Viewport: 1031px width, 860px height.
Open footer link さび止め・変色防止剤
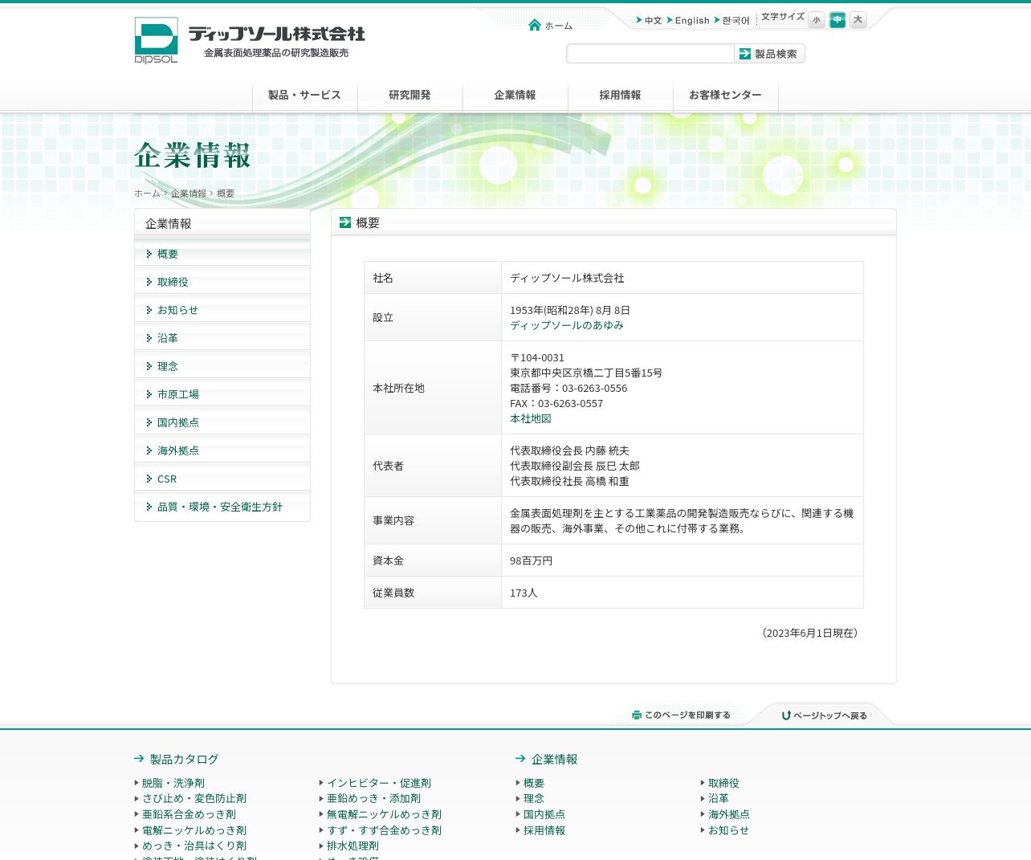(194, 798)
